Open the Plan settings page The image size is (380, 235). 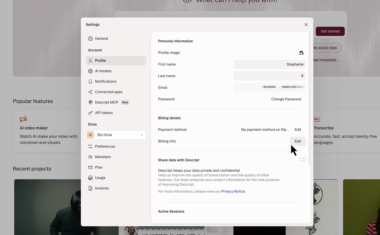(116, 167)
